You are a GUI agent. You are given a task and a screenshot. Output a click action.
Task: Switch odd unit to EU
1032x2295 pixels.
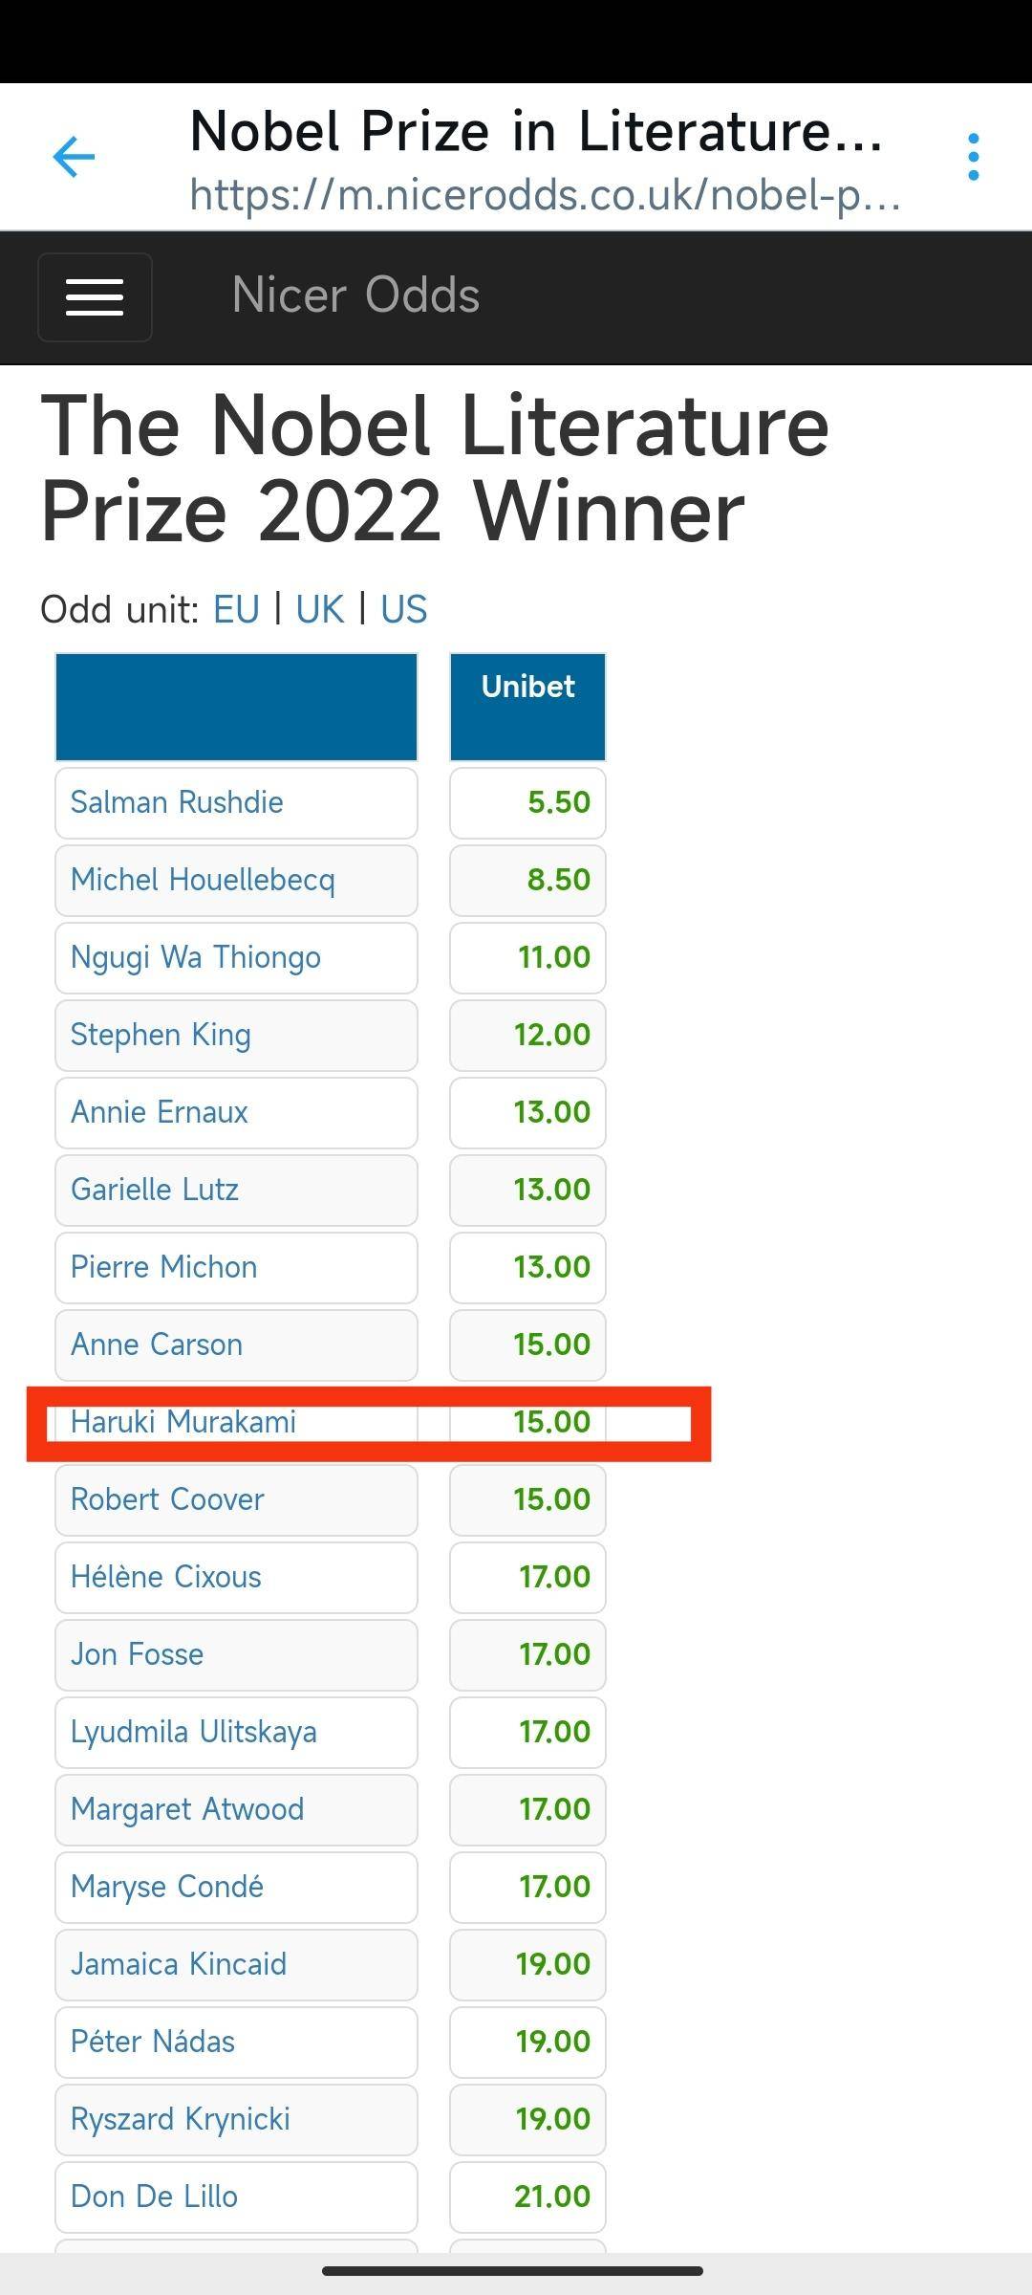click(x=236, y=609)
